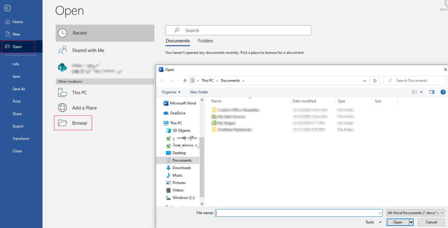This screenshot has width=448, height=228.
Task: Refresh the Documents location
Action: [374, 80]
